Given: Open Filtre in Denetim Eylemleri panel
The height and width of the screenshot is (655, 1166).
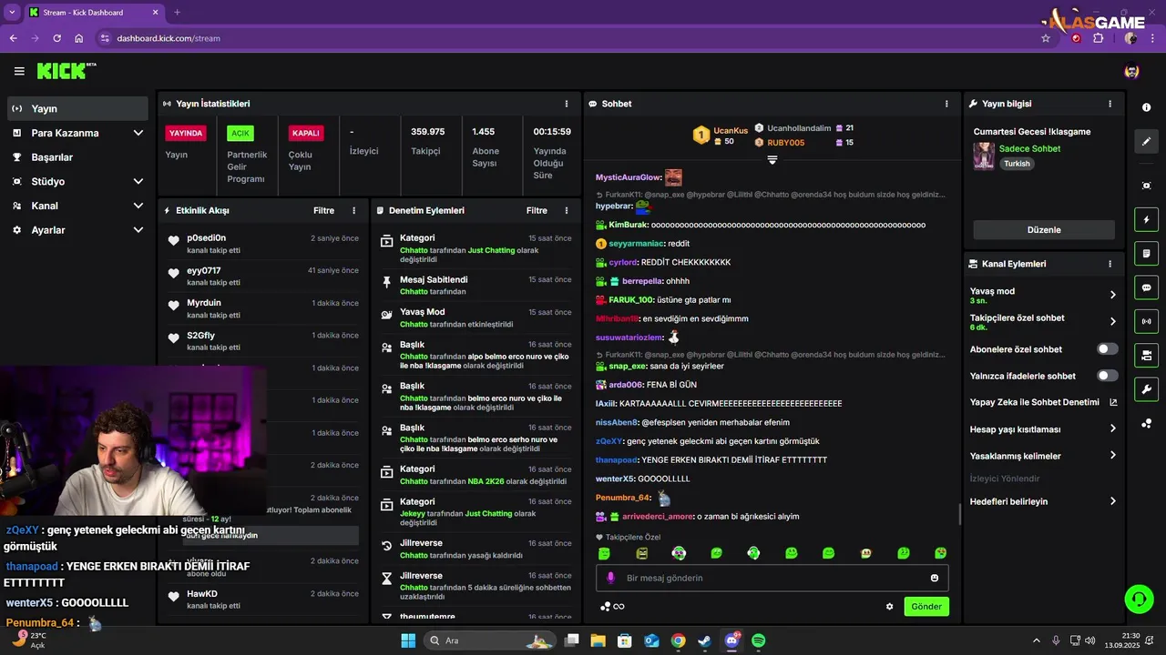Looking at the screenshot, I should (x=537, y=210).
